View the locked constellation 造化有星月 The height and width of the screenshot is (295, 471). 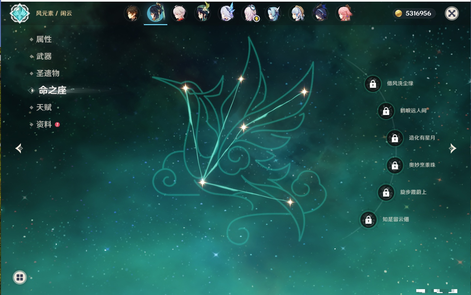395,138
